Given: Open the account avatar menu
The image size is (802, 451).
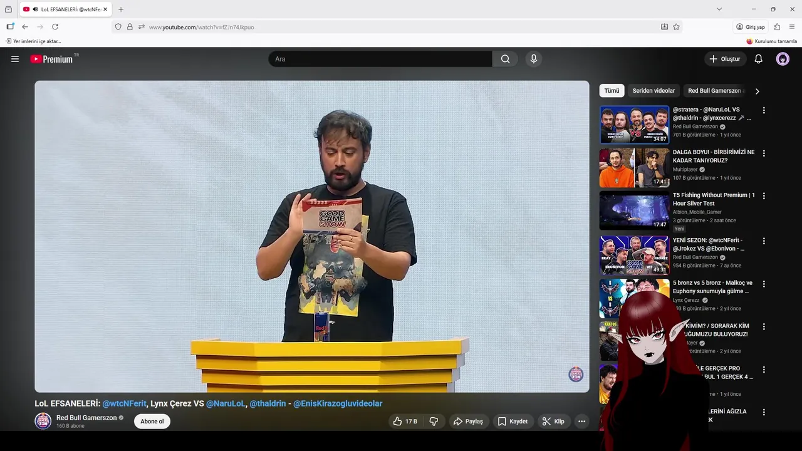Looking at the screenshot, I should (783, 59).
